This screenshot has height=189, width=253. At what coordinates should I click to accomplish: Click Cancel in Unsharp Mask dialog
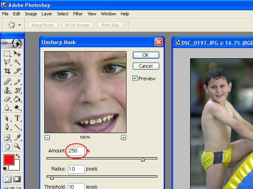coord(146,66)
